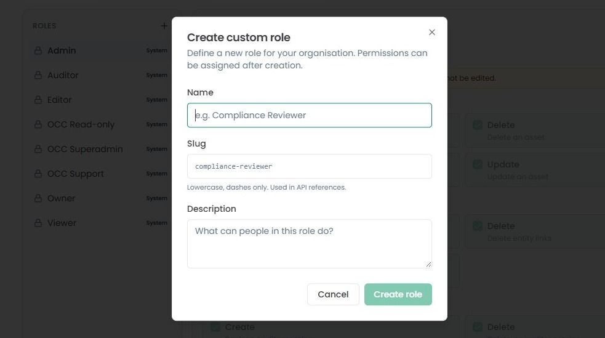Click the lock icon next to Viewer

click(38, 223)
